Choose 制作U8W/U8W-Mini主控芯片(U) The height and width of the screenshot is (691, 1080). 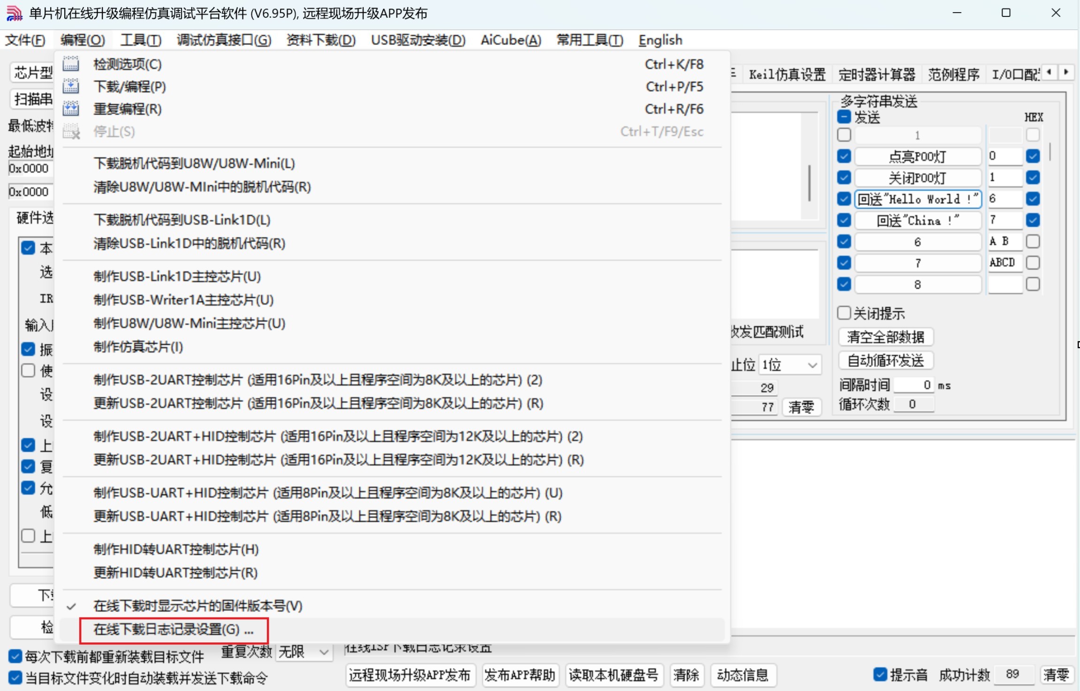[x=392, y=323]
